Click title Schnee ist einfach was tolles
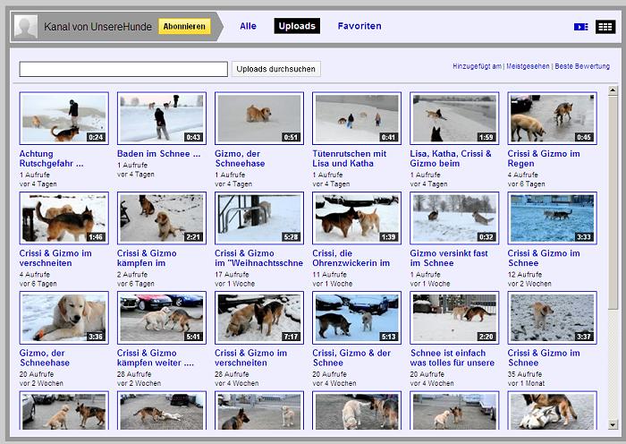The image size is (626, 444). pyautogui.click(x=452, y=358)
